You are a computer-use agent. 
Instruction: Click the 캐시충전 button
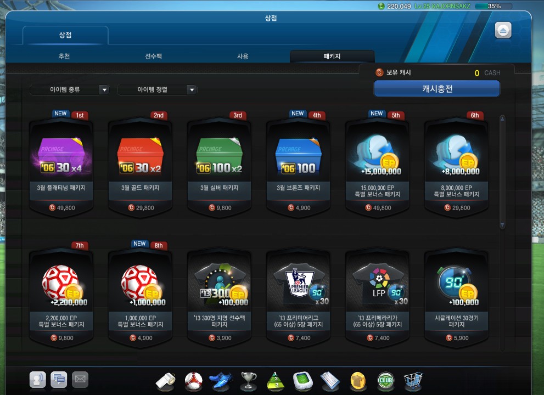coord(437,89)
